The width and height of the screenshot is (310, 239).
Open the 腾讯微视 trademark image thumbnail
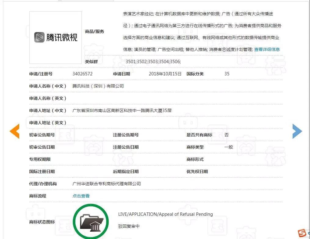click(x=56, y=38)
